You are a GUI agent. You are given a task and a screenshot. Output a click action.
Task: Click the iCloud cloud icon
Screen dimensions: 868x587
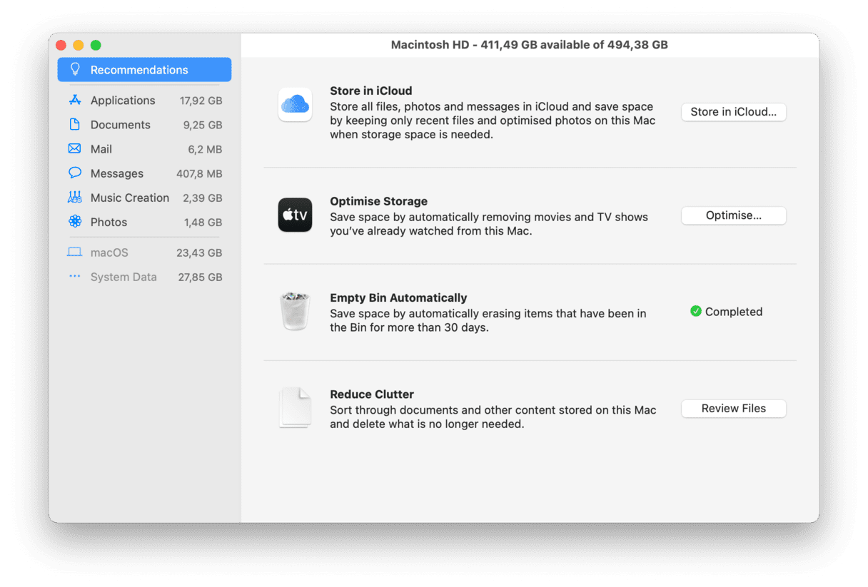(x=295, y=104)
